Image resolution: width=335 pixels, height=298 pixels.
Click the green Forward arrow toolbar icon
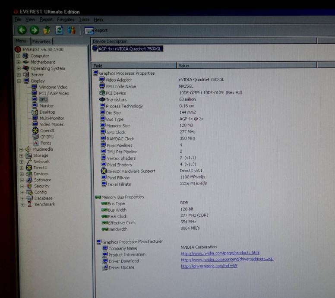point(34,30)
